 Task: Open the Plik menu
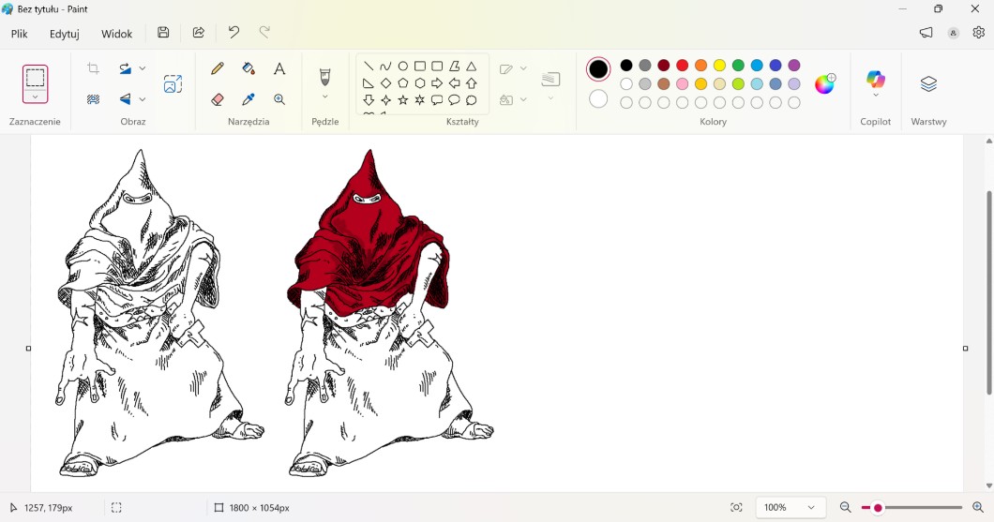(20, 34)
